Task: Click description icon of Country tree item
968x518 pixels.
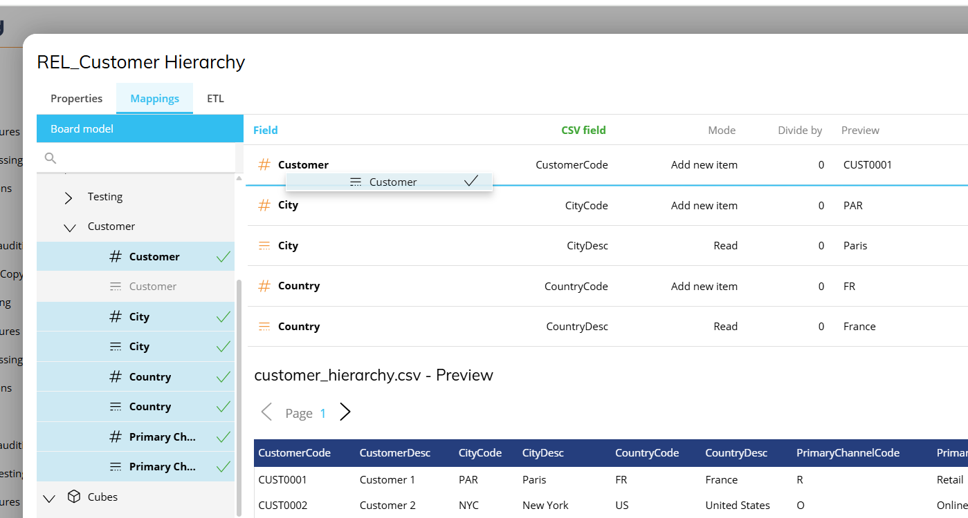Action: point(116,407)
